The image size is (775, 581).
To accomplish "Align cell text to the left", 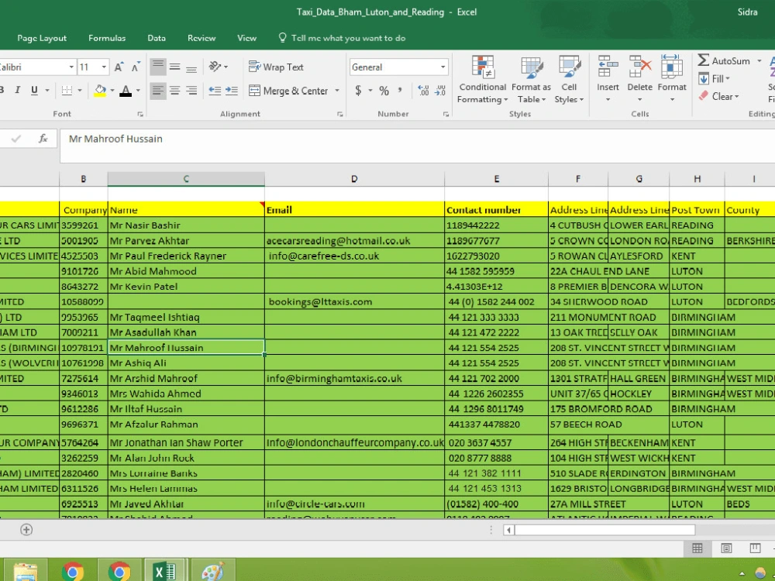I will click(x=157, y=91).
